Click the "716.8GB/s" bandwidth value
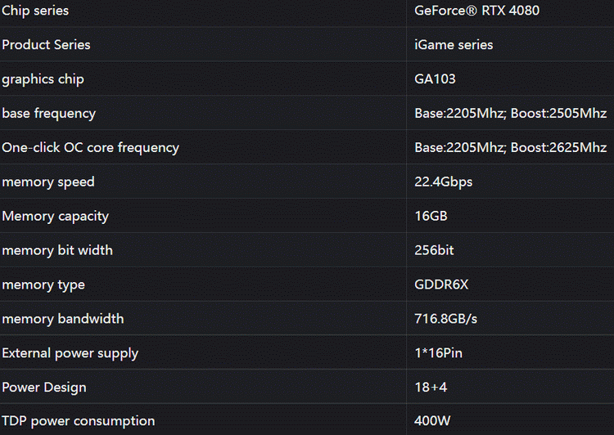The image size is (614, 435). pyautogui.click(x=445, y=319)
